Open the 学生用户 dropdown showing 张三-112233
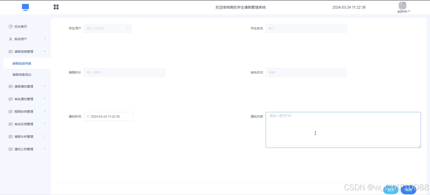The height and width of the screenshot is (195, 430). (108, 28)
